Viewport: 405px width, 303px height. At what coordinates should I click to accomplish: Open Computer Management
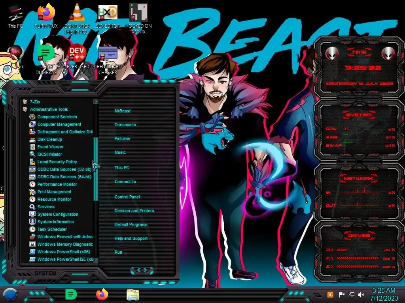click(x=59, y=124)
